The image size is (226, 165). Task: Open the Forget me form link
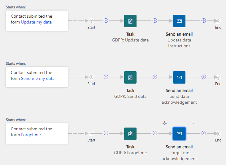click(31, 135)
